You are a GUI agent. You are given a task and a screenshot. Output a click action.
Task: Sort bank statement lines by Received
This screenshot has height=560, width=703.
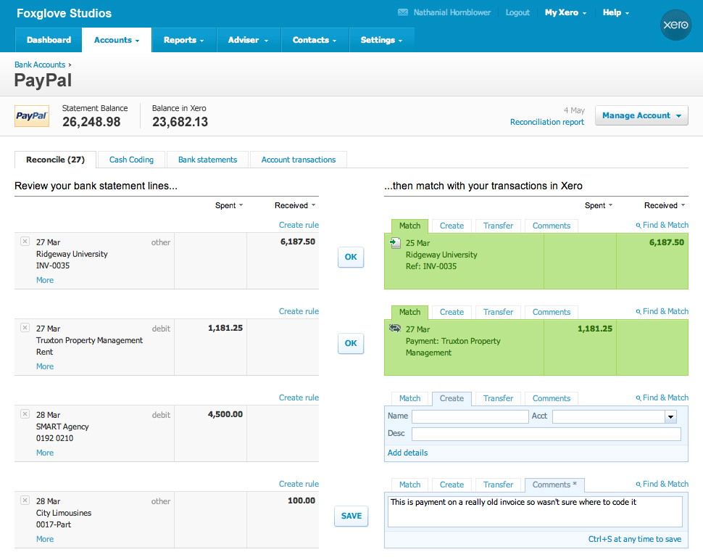(295, 205)
